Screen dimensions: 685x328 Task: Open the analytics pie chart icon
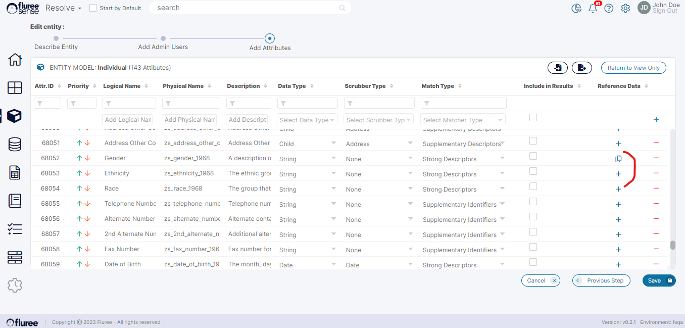coord(576,8)
